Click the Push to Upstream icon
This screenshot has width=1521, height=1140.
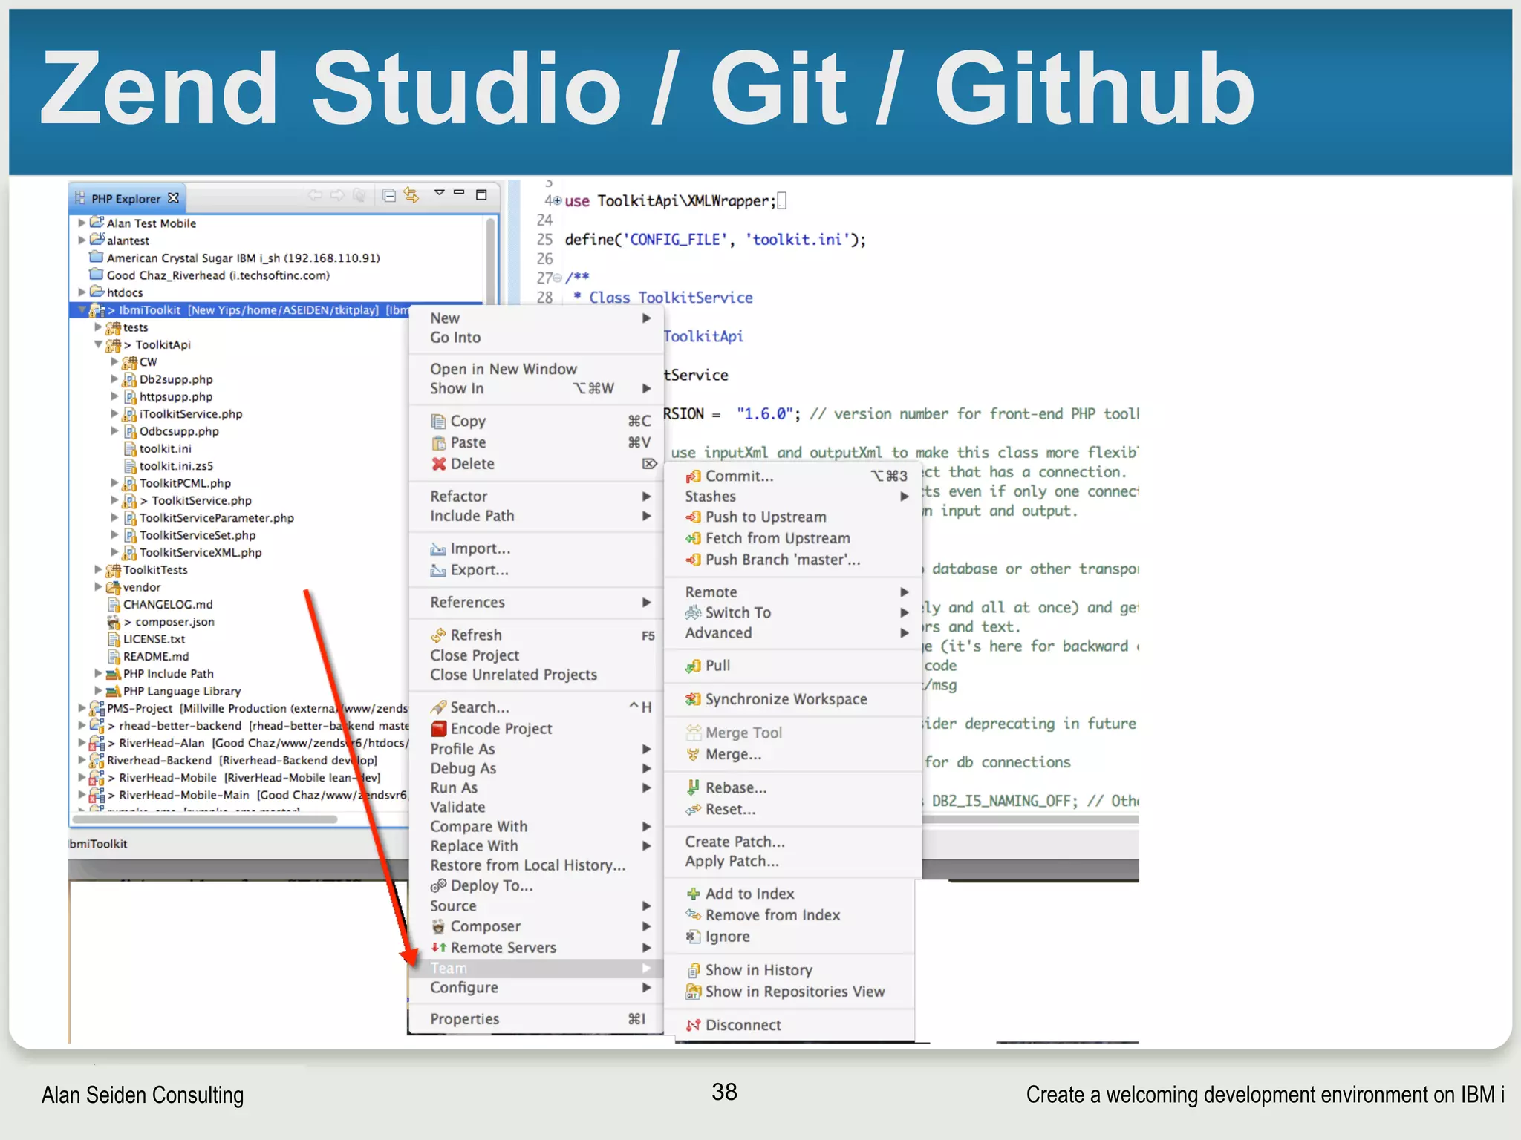point(693,517)
